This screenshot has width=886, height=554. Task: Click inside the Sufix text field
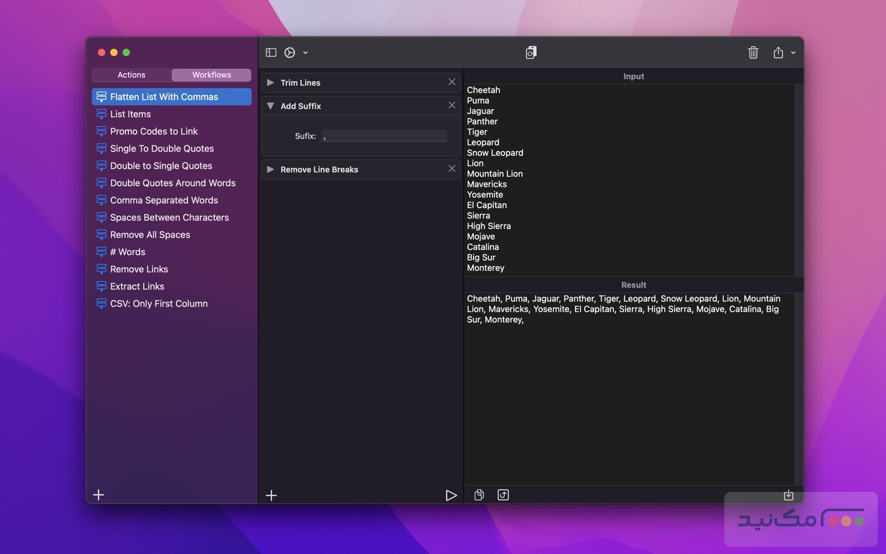point(384,136)
